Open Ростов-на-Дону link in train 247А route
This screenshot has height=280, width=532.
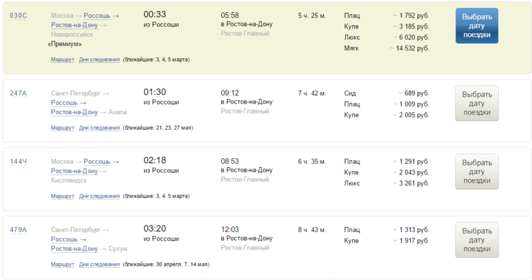74,112
